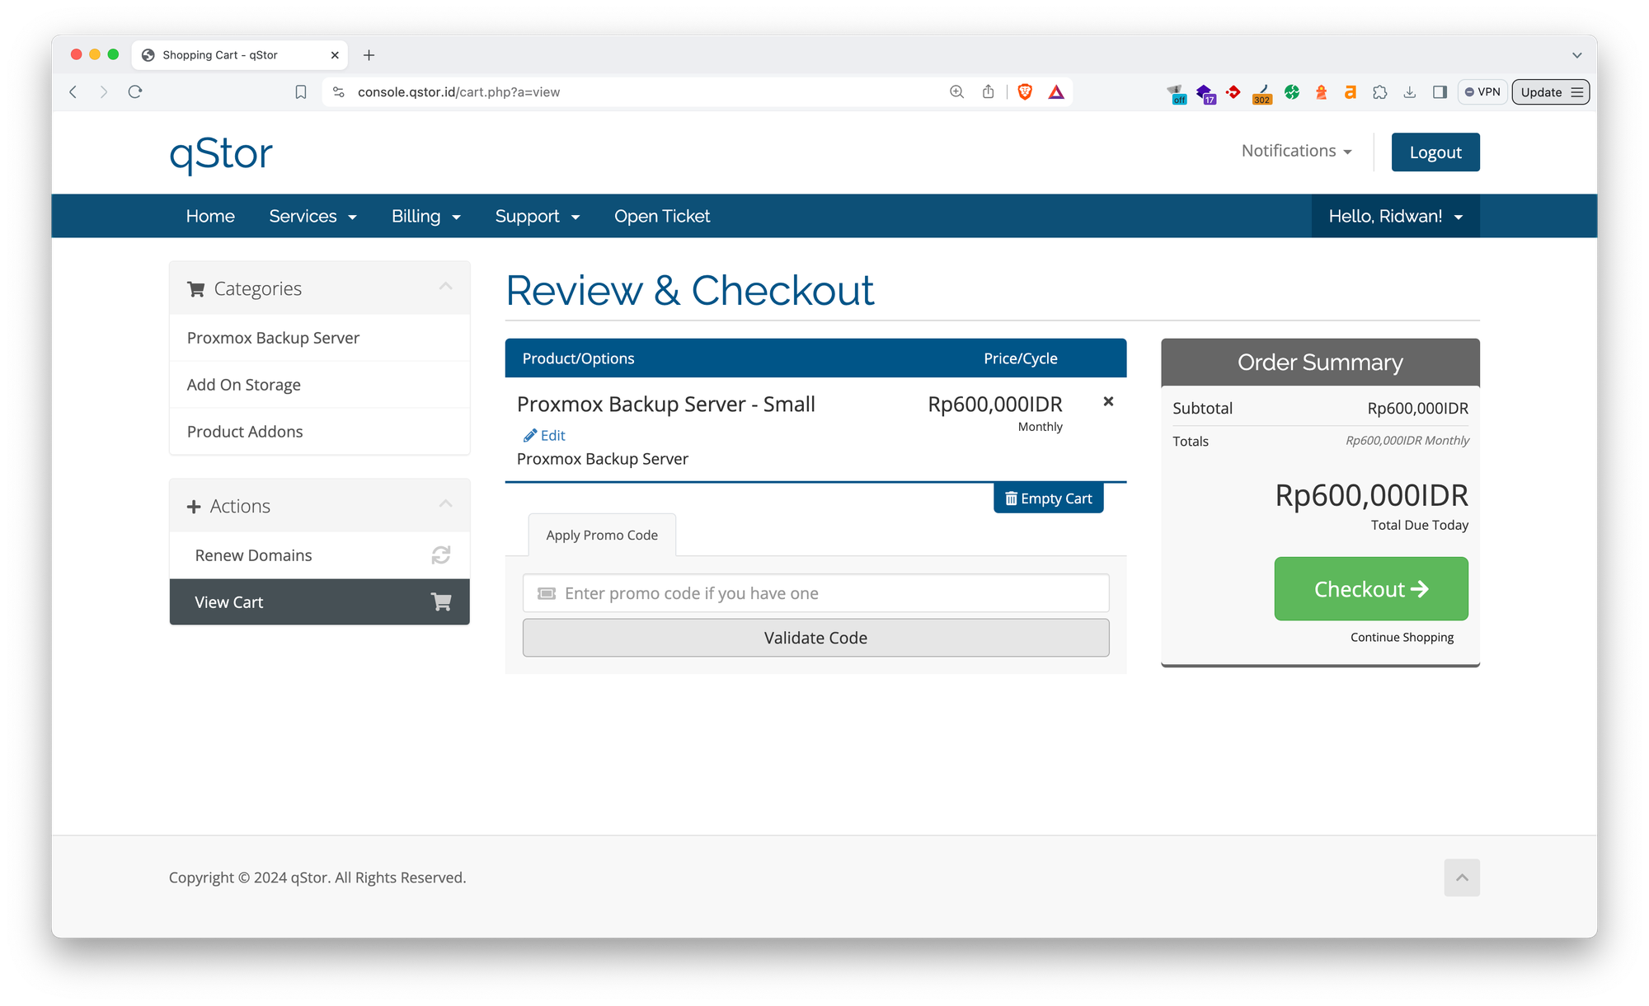Click the VPN button
1649x1006 pixels.
(1482, 91)
